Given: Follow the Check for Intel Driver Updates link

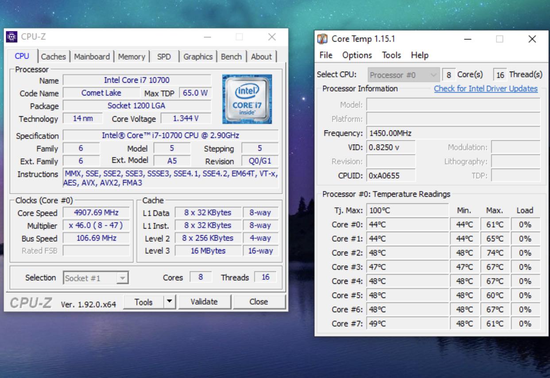Looking at the screenshot, I should [x=485, y=88].
